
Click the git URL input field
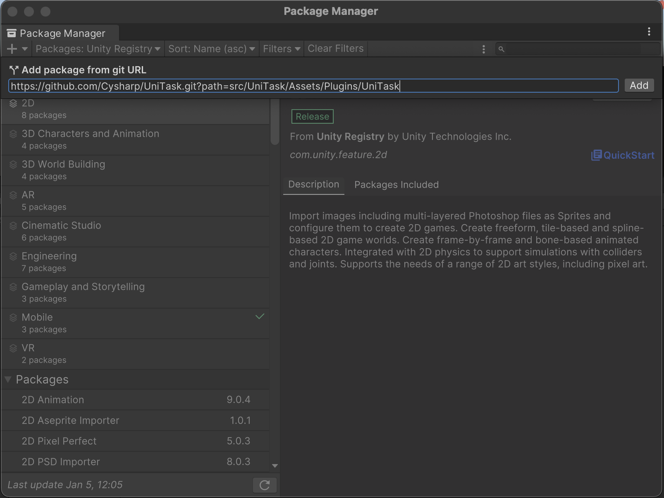coord(313,86)
